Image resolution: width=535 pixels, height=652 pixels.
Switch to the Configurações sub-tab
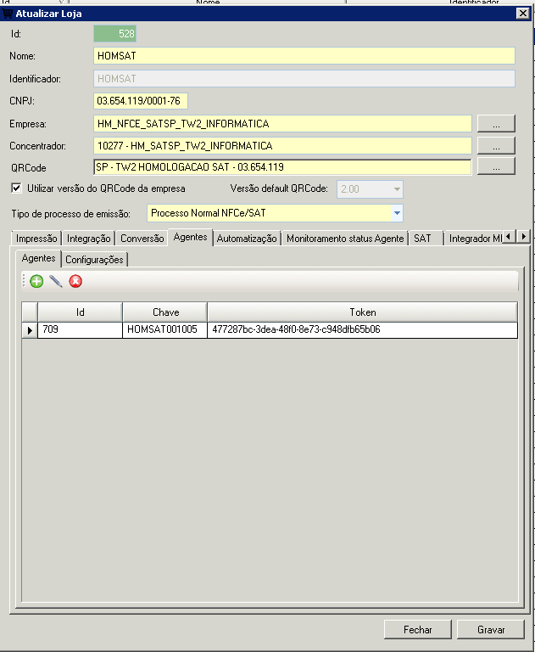click(95, 260)
